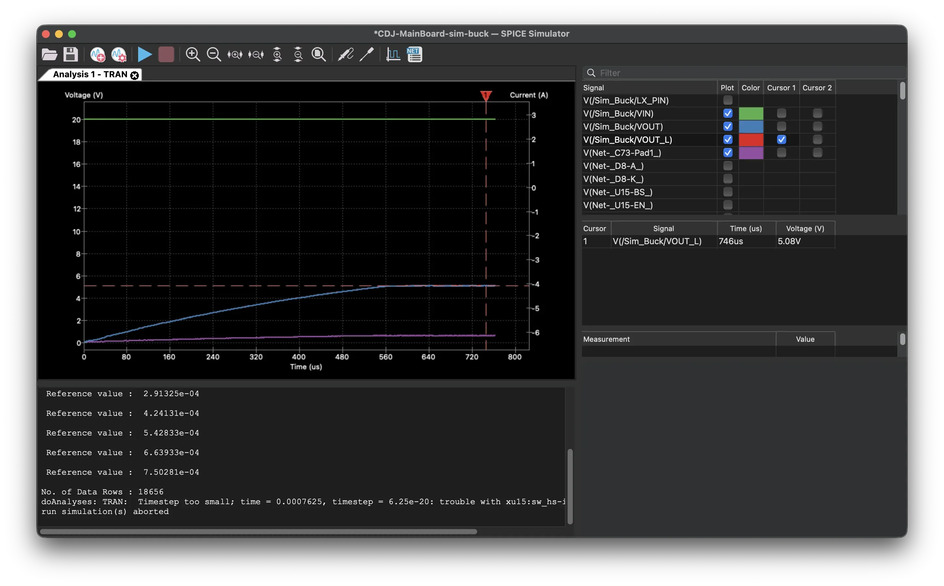This screenshot has height=586, width=944.
Task: Select cursor 1 marker on plot
Action: (x=485, y=96)
